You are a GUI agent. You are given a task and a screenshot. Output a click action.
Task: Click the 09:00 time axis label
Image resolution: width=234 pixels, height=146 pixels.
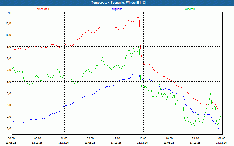tap(91, 138)
